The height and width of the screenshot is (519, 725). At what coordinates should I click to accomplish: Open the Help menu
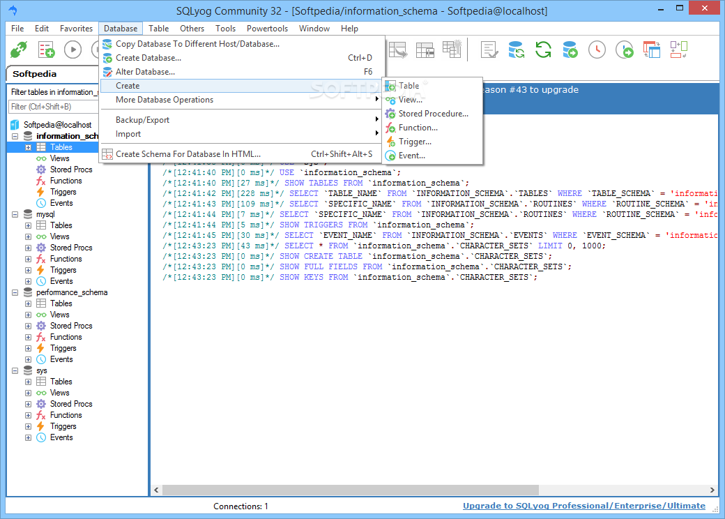(x=349, y=29)
